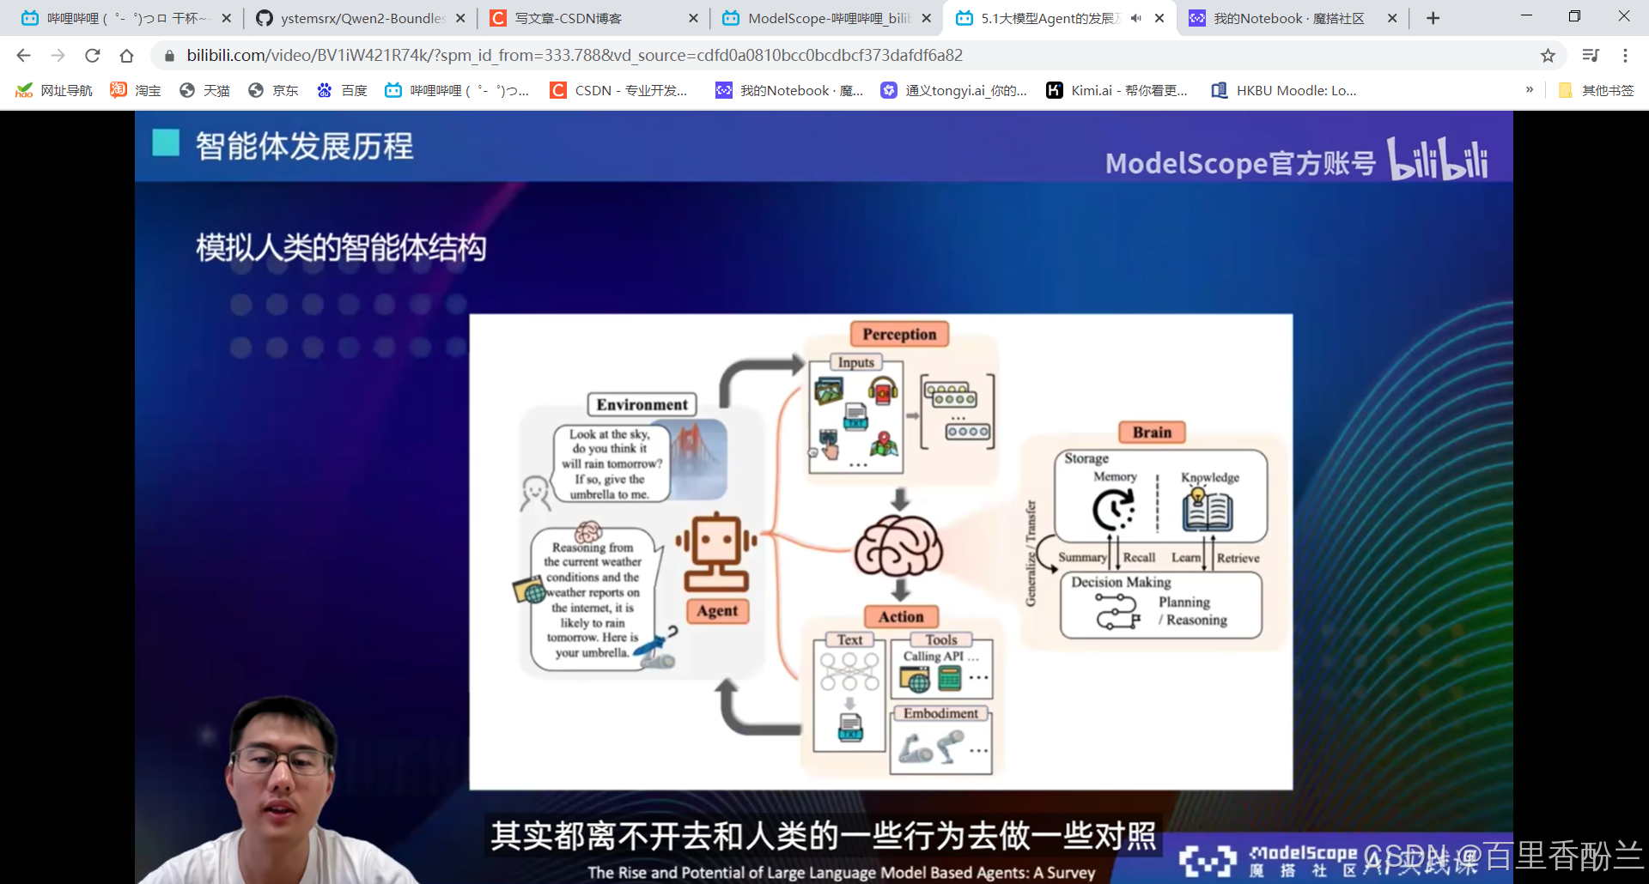Click the Action label in the diagram
The height and width of the screenshot is (884, 1649).
(900, 616)
